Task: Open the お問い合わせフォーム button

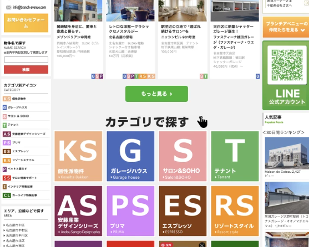Action: pos(26,23)
